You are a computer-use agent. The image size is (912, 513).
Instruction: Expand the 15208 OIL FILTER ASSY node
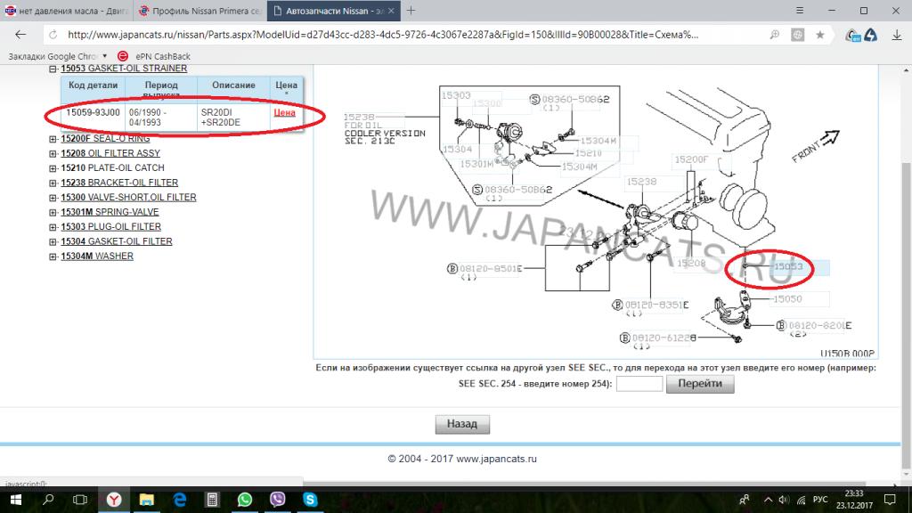tap(53, 153)
